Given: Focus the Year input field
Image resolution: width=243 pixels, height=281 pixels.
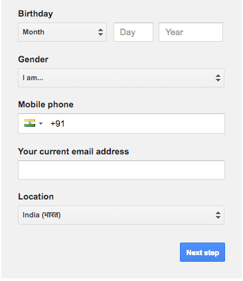Looking at the screenshot, I should click(x=191, y=32).
